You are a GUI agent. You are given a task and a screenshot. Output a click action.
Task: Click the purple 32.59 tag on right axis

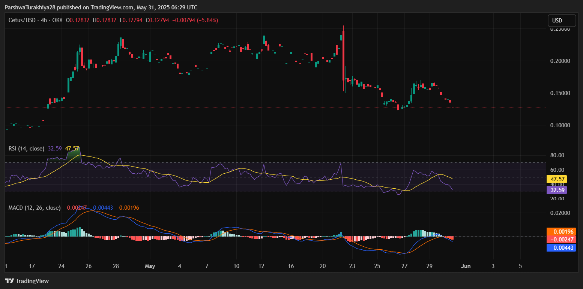pos(556,190)
